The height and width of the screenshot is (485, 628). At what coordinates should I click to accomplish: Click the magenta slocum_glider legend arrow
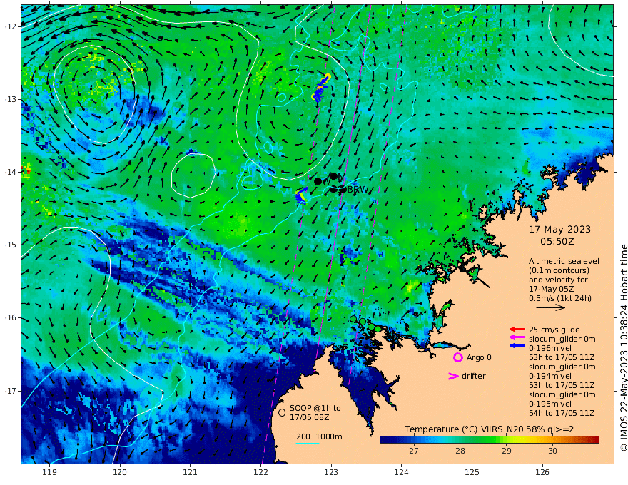pyautogui.click(x=517, y=338)
